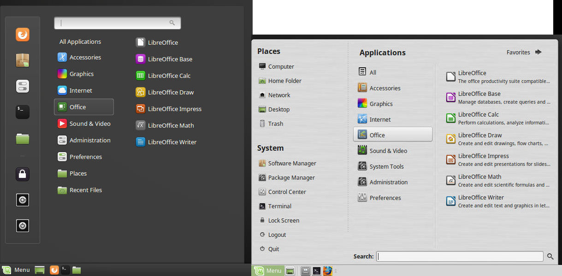Open Control Center in the System section
Screen dimensions: 562x276
(287, 192)
